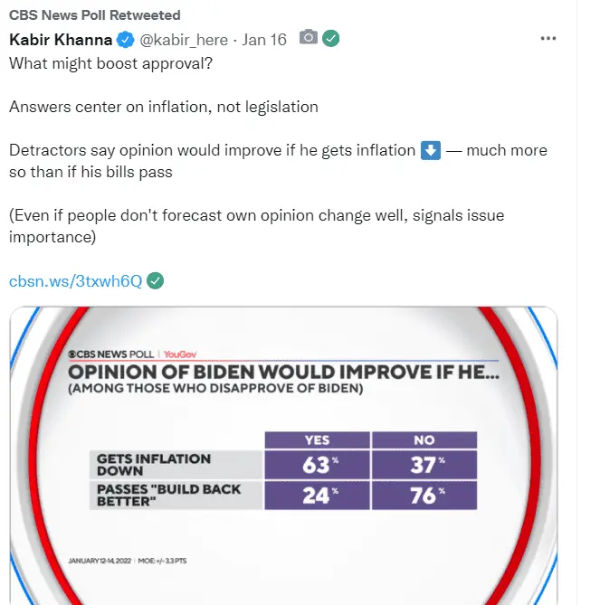The width and height of the screenshot is (600, 605).
Task: Click the purple YES column header
Action: coord(317,440)
